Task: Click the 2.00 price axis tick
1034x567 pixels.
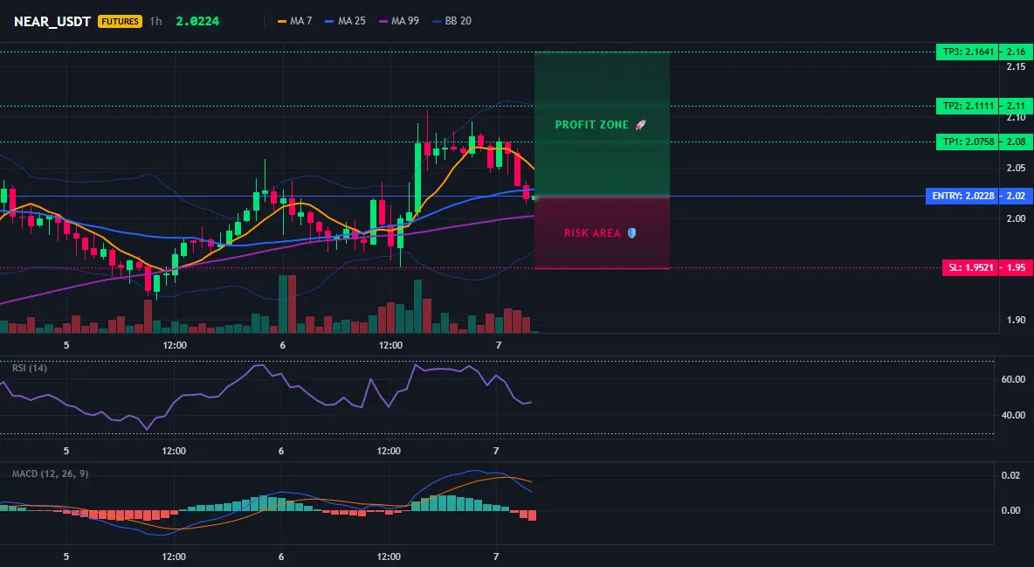Action: pyautogui.click(x=1017, y=218)
